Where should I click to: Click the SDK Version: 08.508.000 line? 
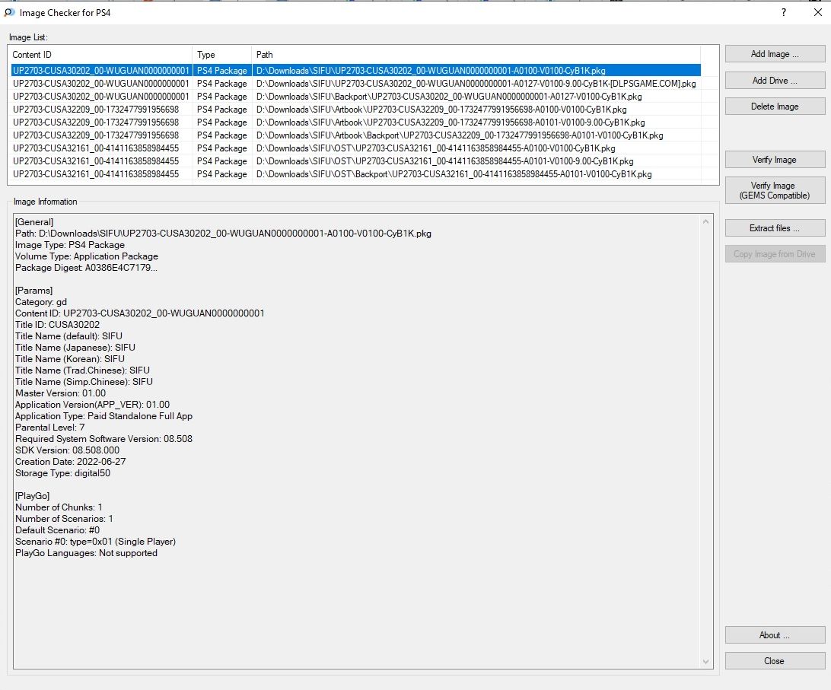coord(67,450)
